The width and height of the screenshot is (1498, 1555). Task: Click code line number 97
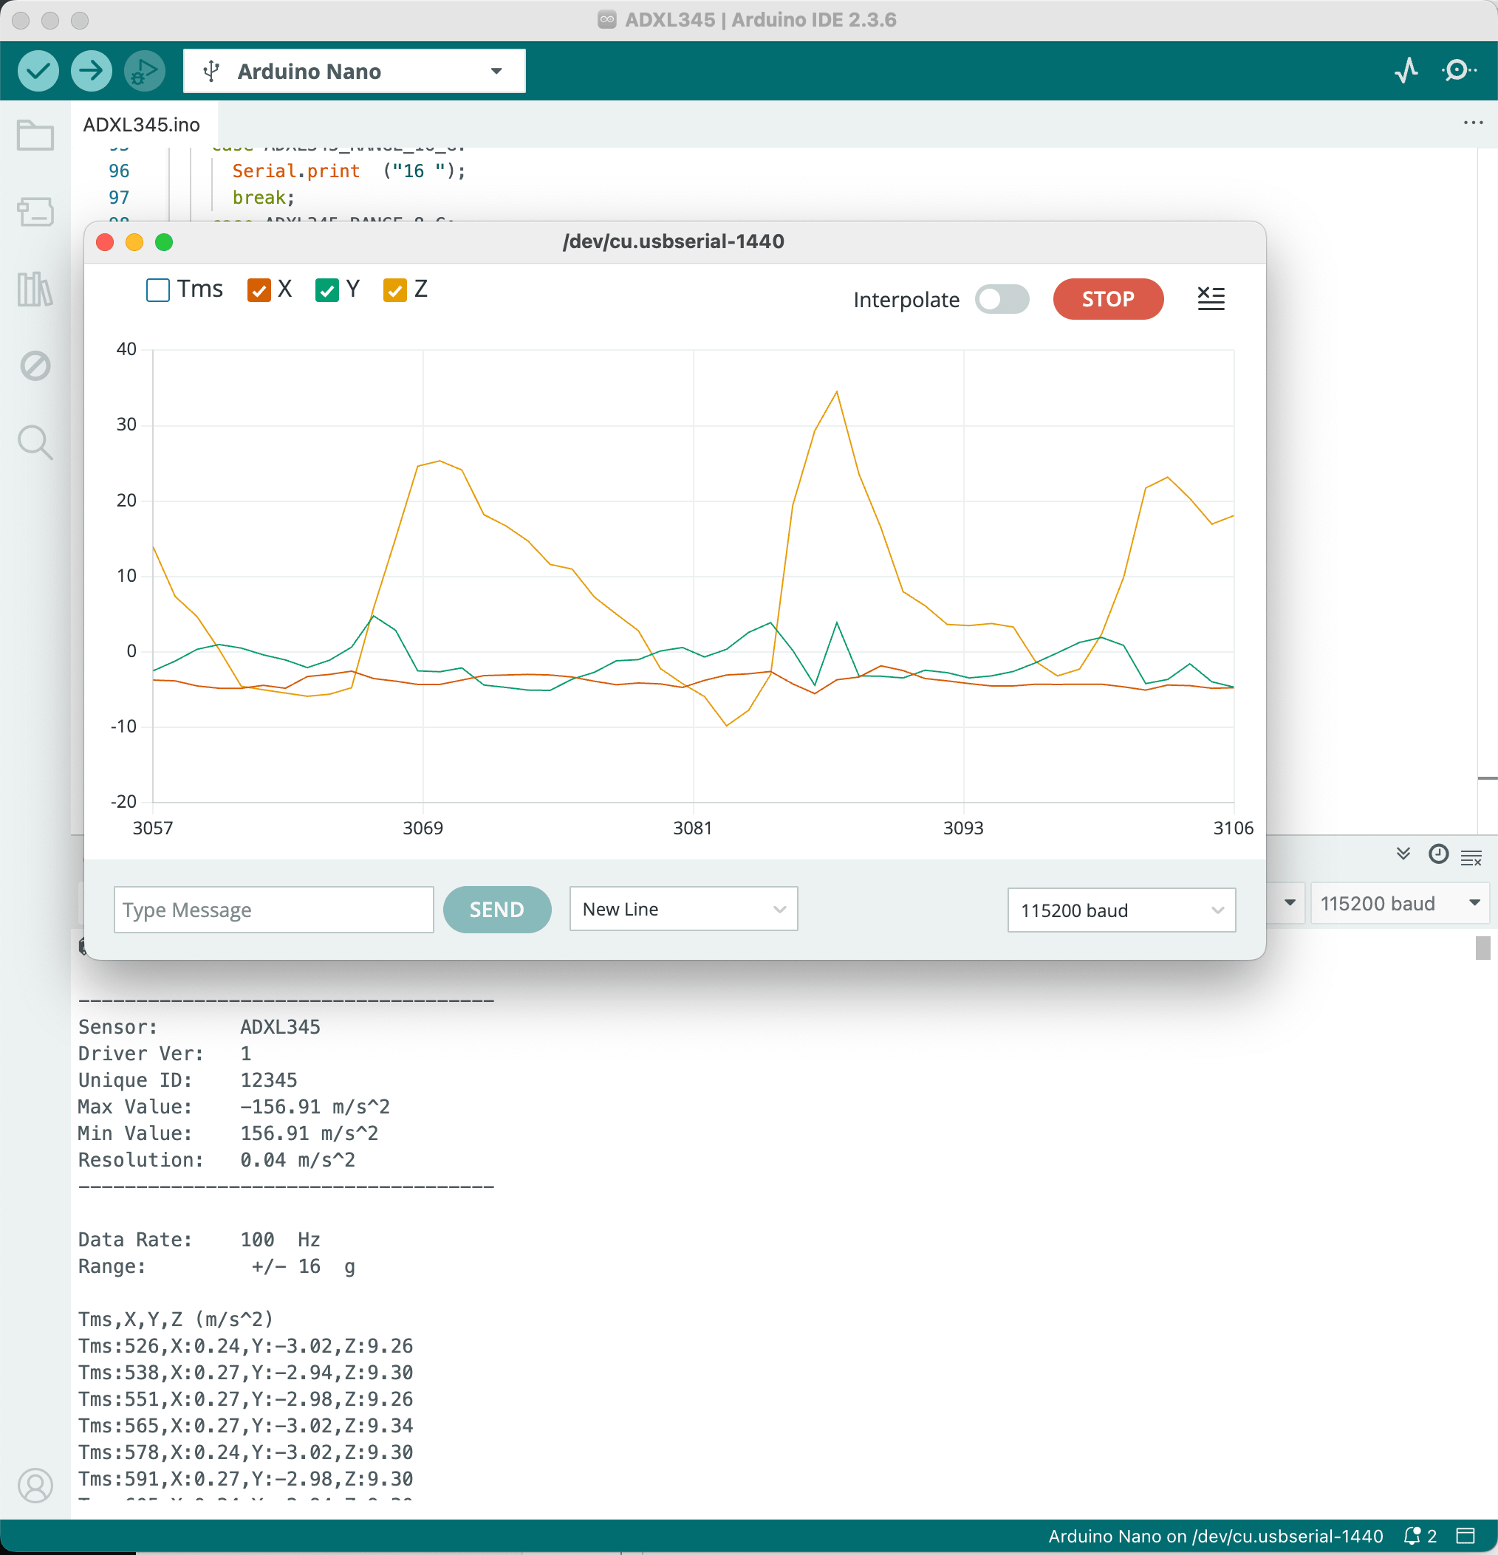click(x=119, y=198)
